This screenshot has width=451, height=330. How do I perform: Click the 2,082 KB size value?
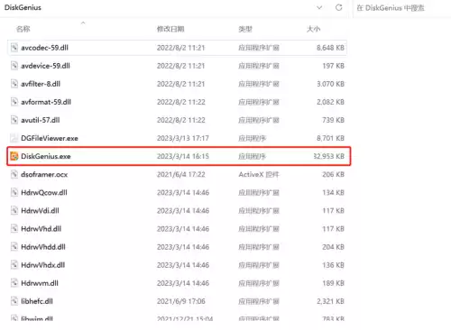point(330,102)
